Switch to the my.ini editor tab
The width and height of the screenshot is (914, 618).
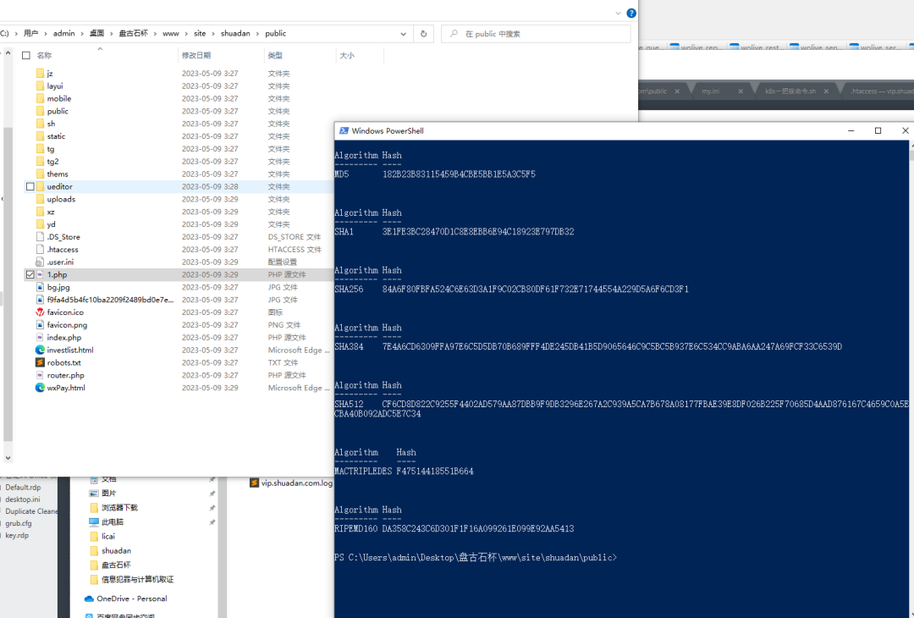(x=710, y=91)
